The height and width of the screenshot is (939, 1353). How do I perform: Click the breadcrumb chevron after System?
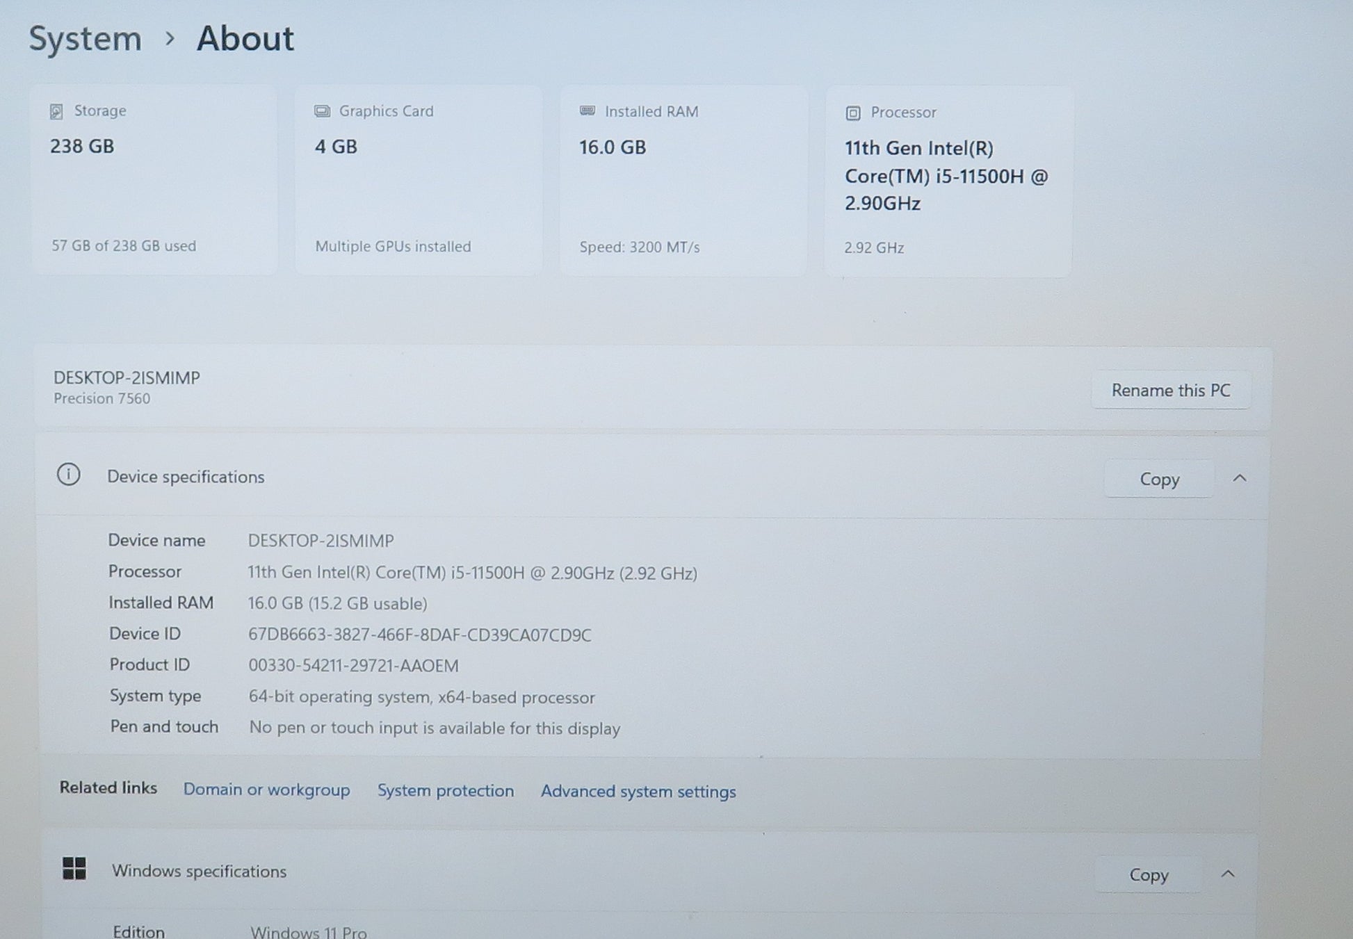[x=170, y=39]
